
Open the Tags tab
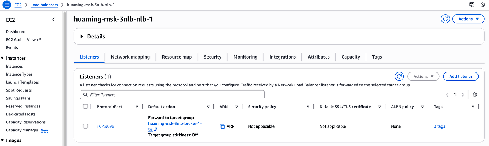point(377,57)
